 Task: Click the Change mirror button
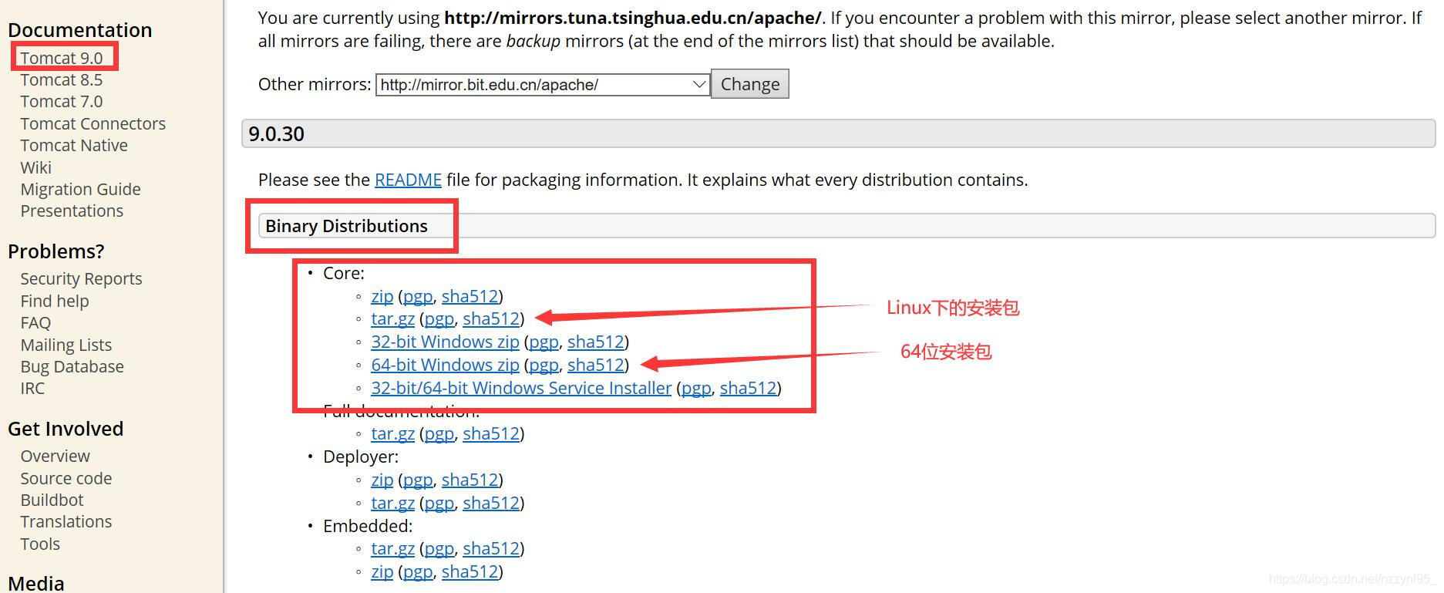tap(750, 83)
